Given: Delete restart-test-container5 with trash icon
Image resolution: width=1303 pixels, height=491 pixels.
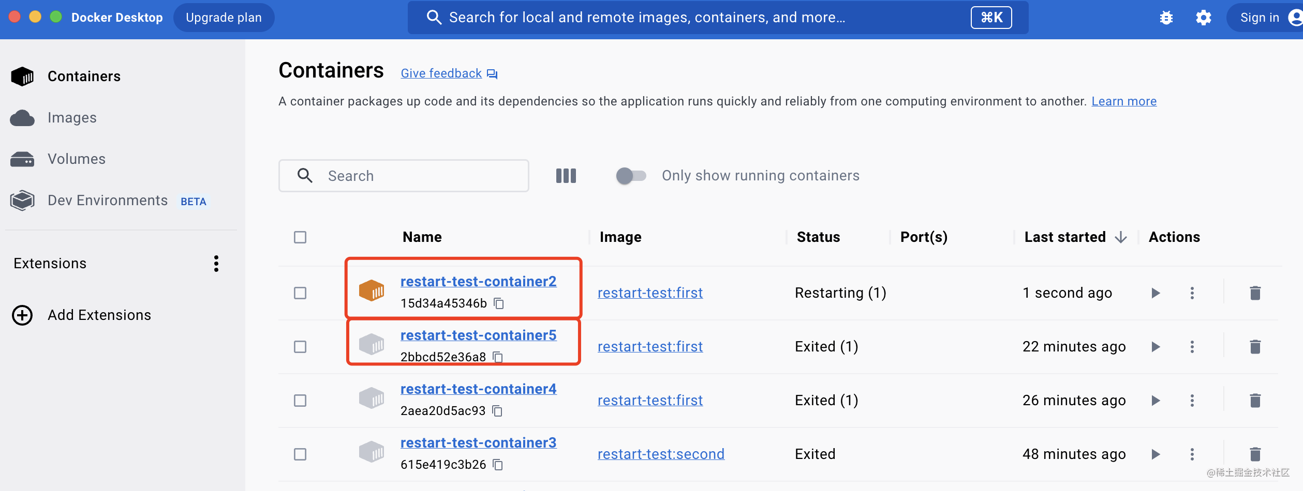Looking at the screenshot, I should [x=1255, y=347].
